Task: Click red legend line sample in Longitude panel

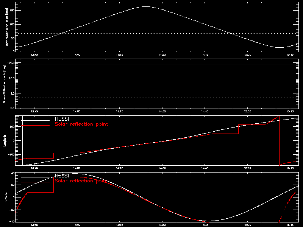Action: pyautogui.click(x=35, y=126)
